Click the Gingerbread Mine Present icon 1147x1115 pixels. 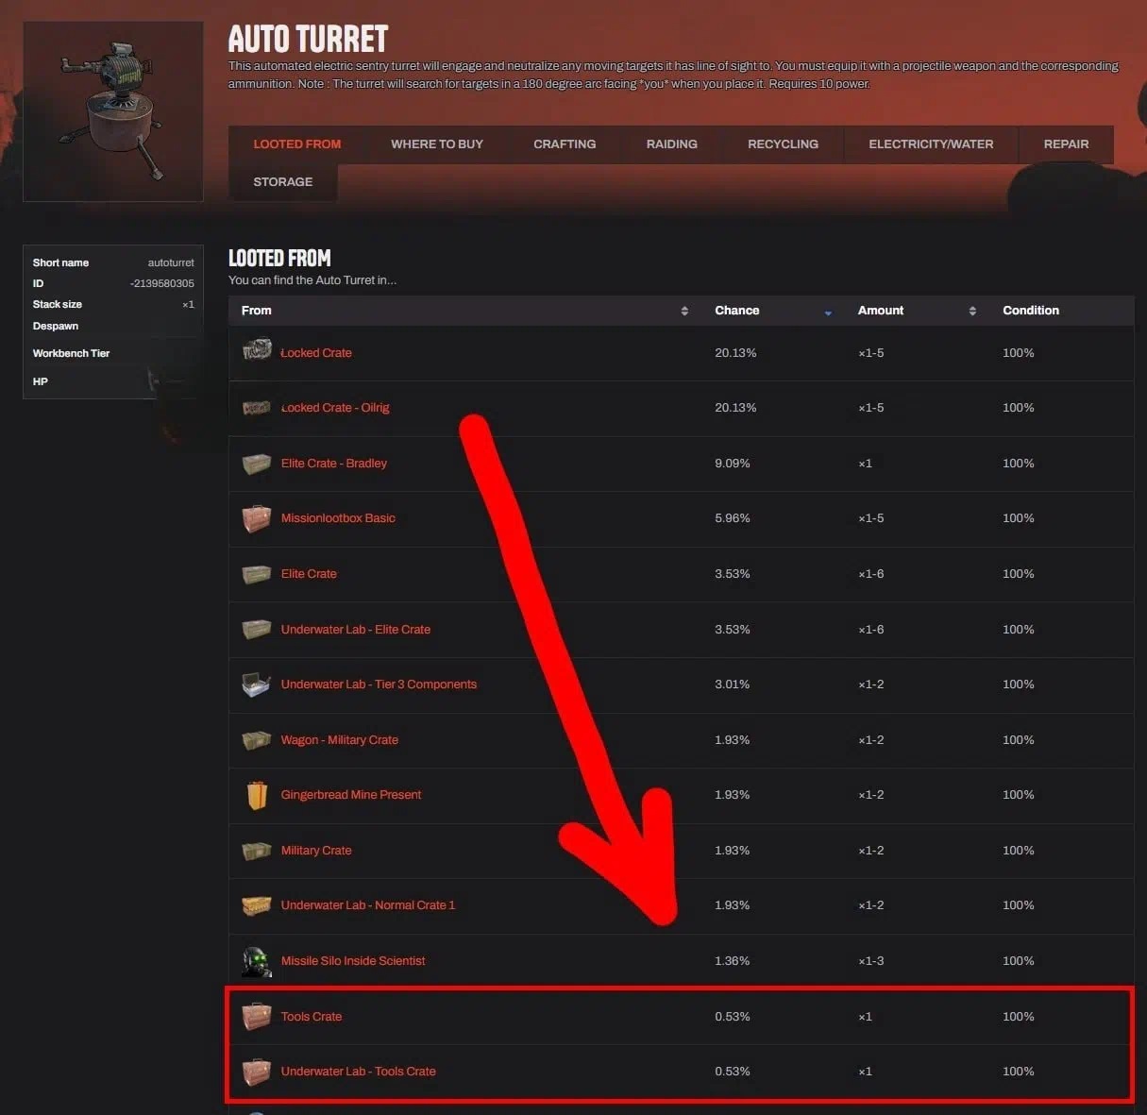click(257, 795)
